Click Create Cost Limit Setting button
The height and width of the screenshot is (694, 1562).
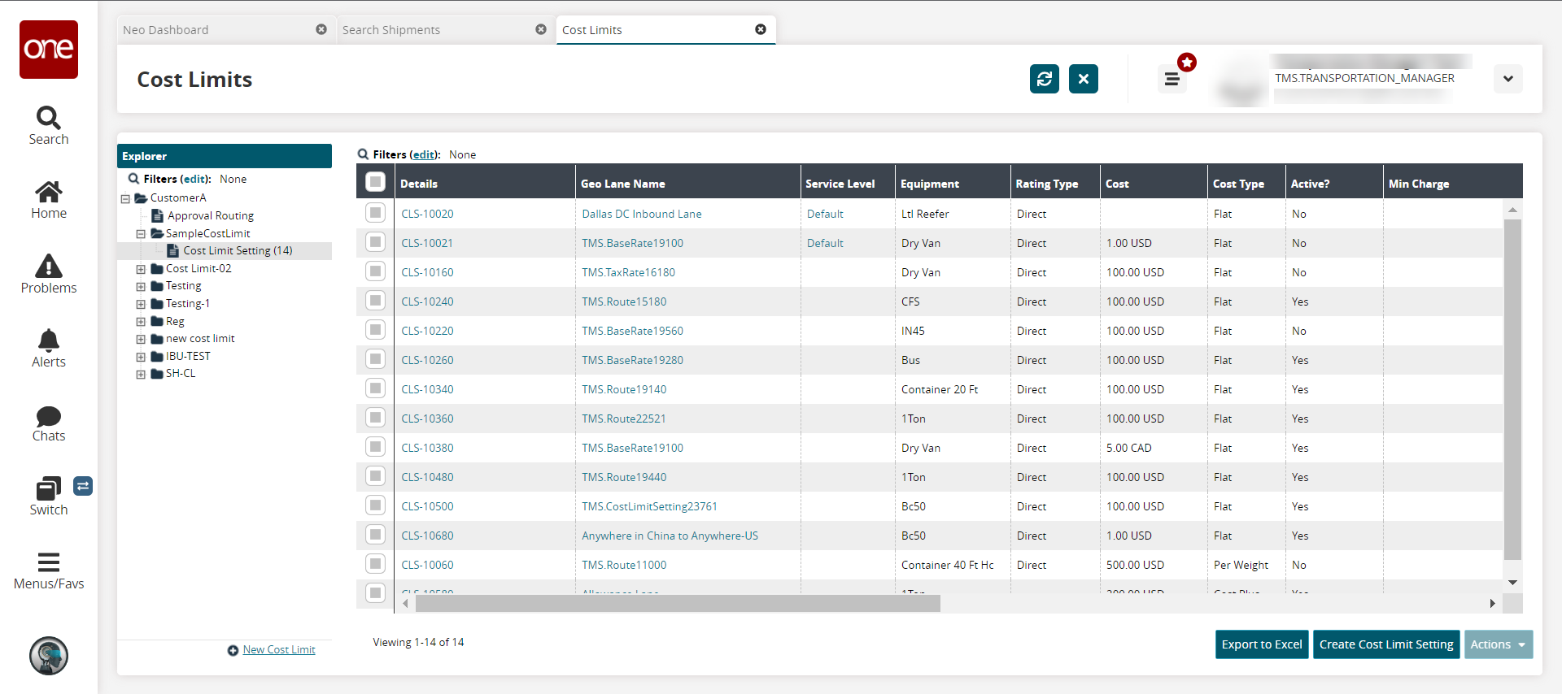[1386, 644]
